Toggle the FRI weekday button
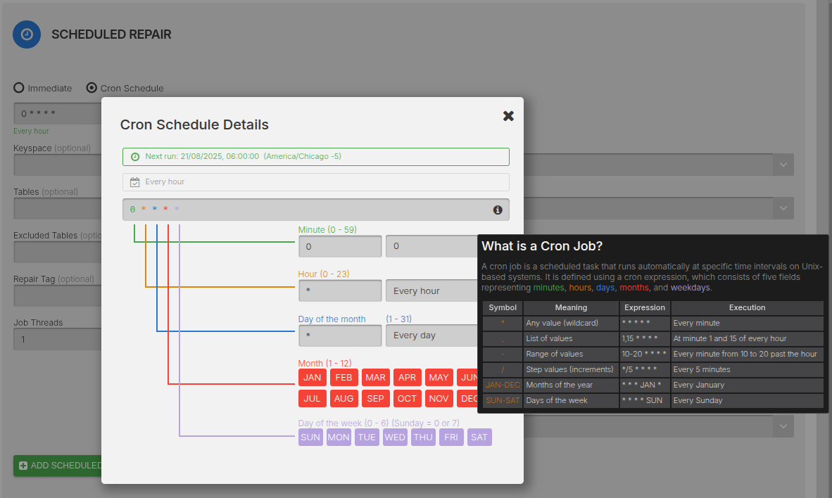This screenshot has width=832, height=498. [x=451, y=438]
